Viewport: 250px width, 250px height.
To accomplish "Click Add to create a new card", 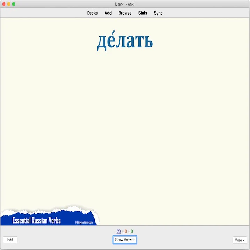I will click(x=108, y=13).
